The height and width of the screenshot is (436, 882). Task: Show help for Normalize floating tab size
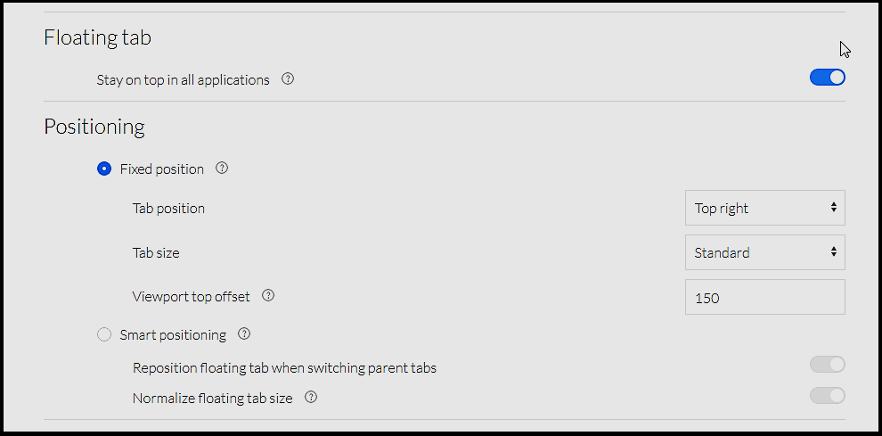311,397
